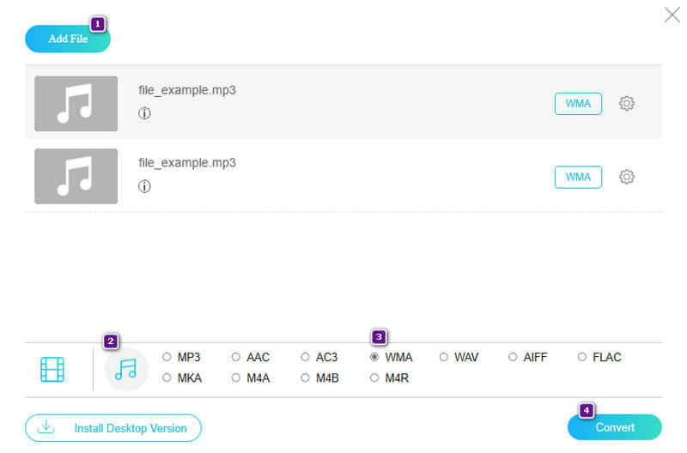
Task: Close the converter window
Action: point(672,15)
